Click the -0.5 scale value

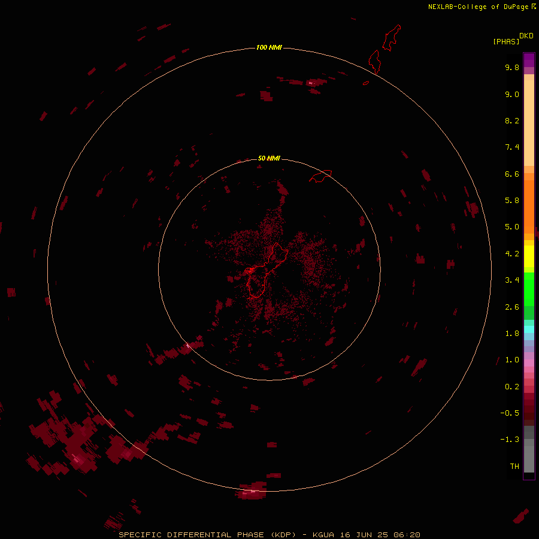[x=510, y=413]
